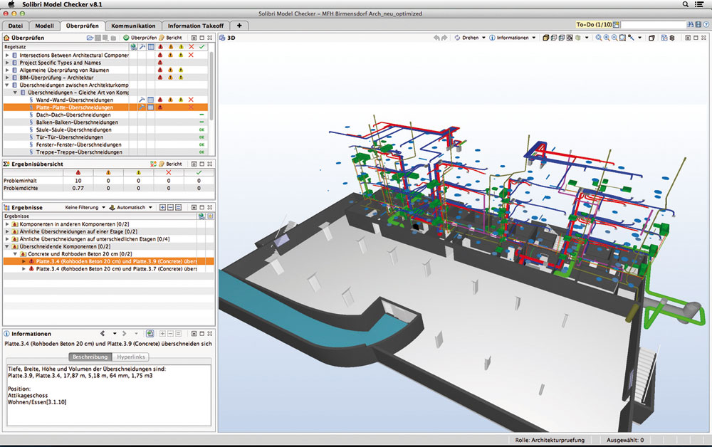Expand Komponenten in anderen Komponenten result

[7, 224]
